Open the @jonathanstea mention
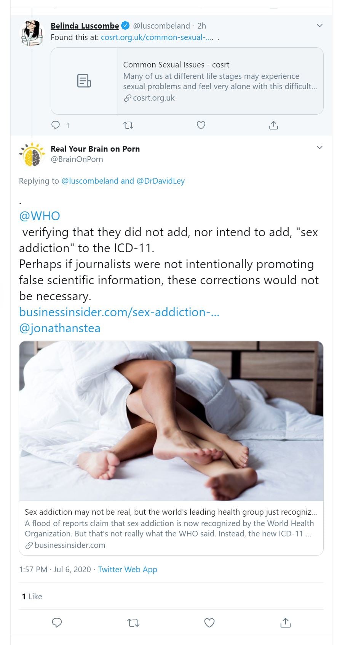This screenshot has height=645, width=345. (60, 328)
